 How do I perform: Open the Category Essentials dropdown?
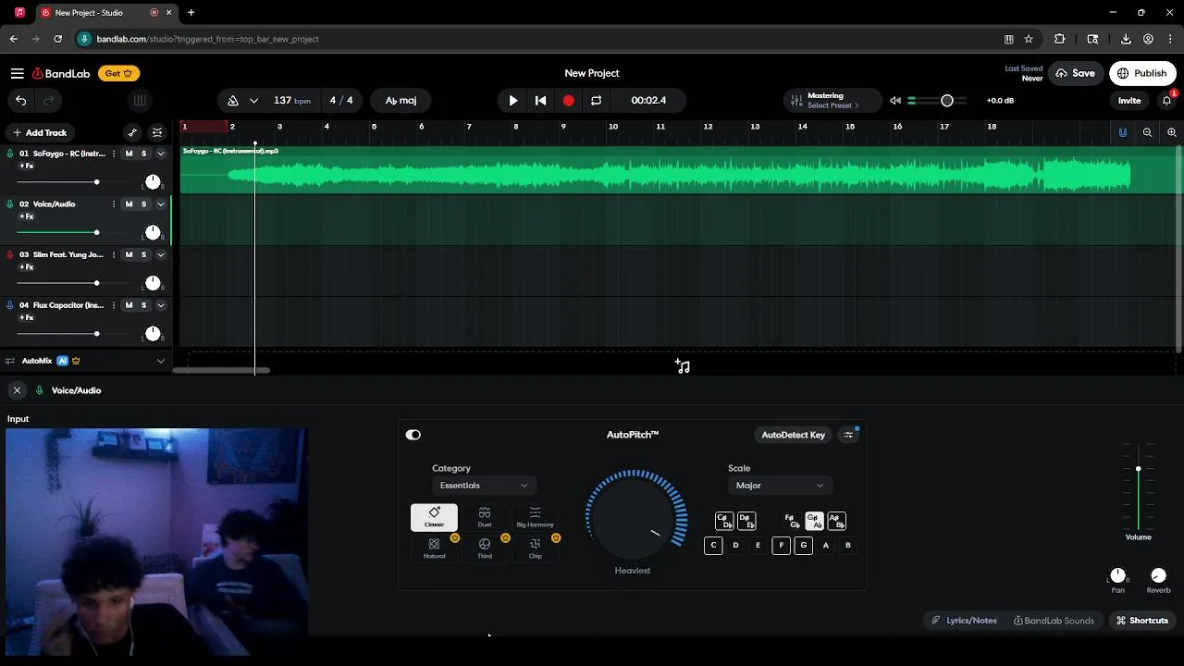(x=484, y=486)
